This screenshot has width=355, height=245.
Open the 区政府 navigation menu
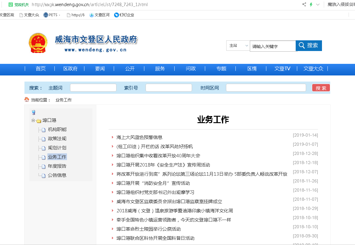[x=70, y=69]
